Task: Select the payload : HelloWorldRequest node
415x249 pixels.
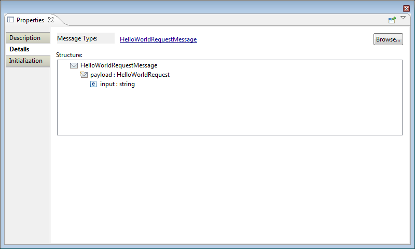Action: pyautogui.click(x=130, y=75)
